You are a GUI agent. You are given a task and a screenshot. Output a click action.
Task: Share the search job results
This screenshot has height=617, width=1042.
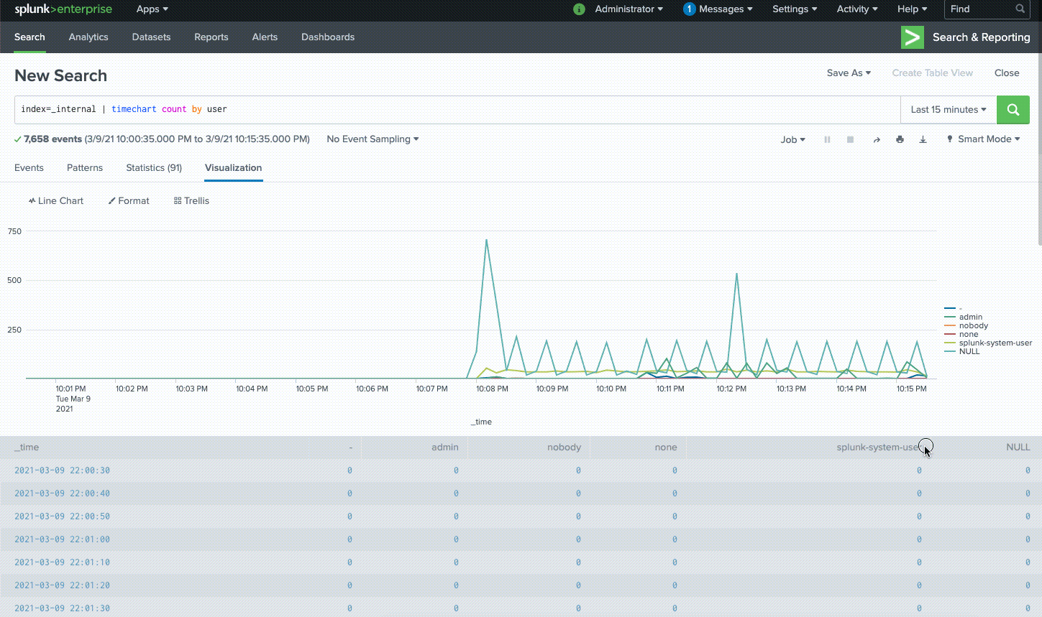pyautogui.click(x=877, y=139)
